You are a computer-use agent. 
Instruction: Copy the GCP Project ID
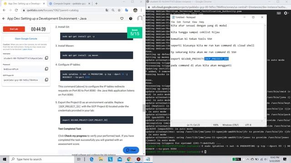(x=46, y=80)
